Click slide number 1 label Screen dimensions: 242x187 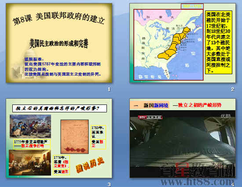click(109, 89)
